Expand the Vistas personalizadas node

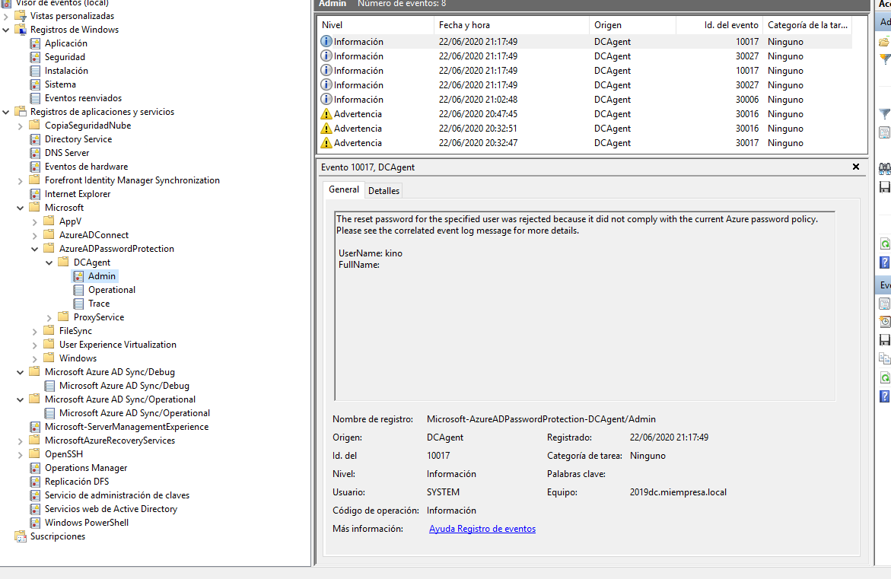pos(6,16)
